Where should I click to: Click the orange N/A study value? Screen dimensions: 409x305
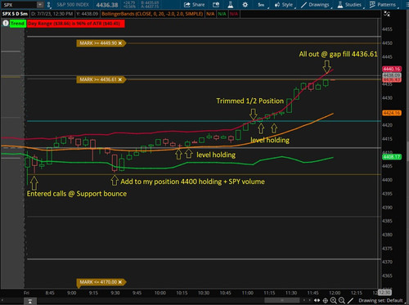[x=210, y=14]
